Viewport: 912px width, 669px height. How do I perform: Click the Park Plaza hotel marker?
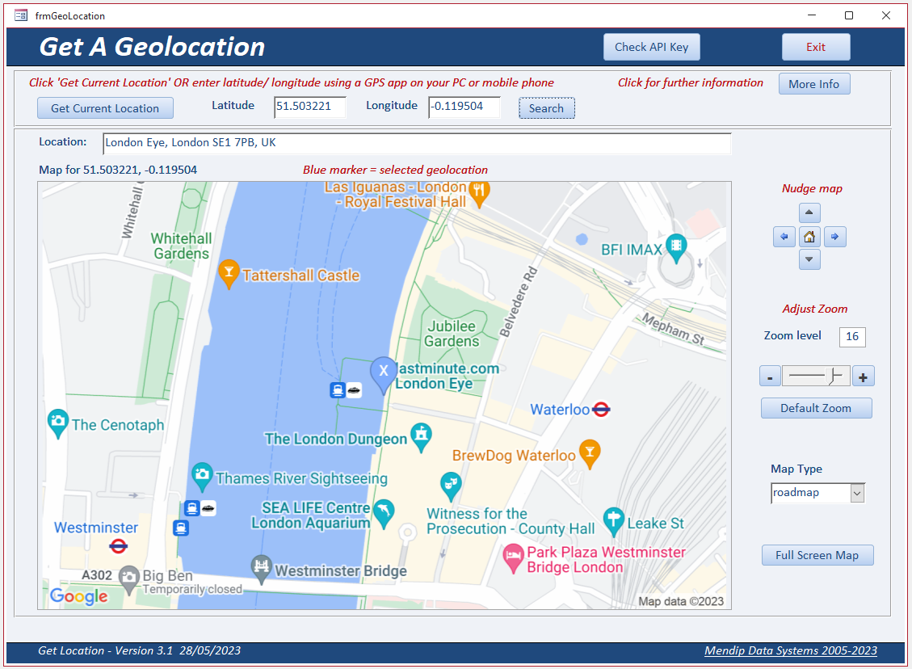[513, 557]
